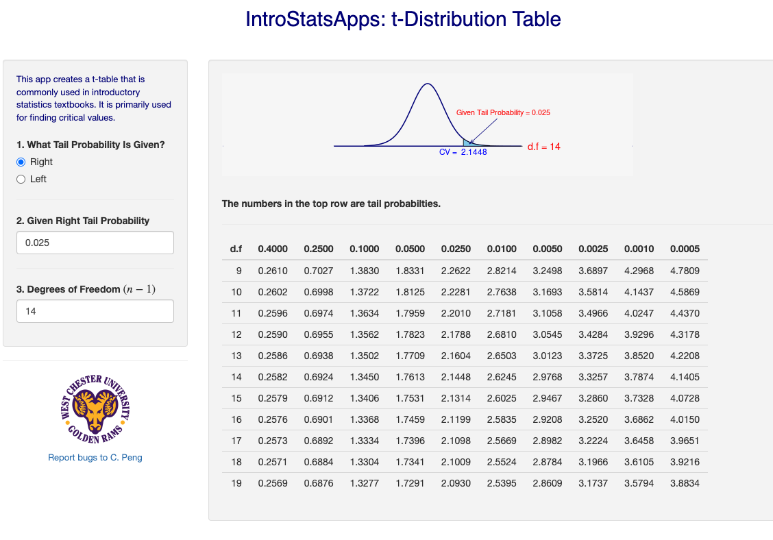Click the CV = 2.1448 label on plot
773x540 pixels.
(x=463, y=152)
